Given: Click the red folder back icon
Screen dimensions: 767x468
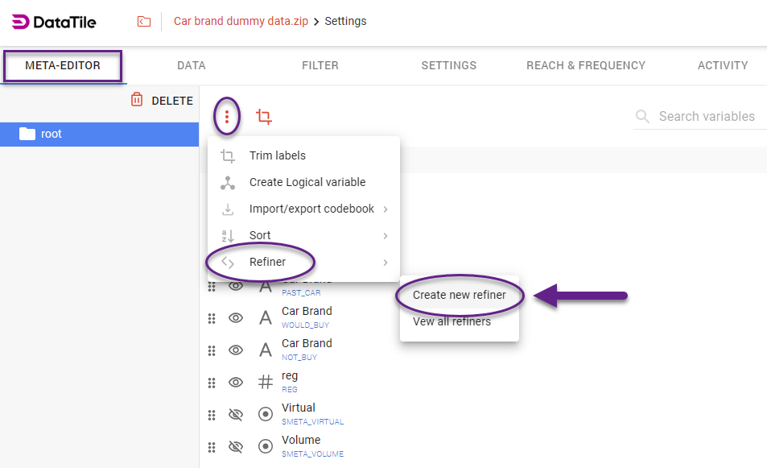Looking at the screenshot, I should (144, 22).
